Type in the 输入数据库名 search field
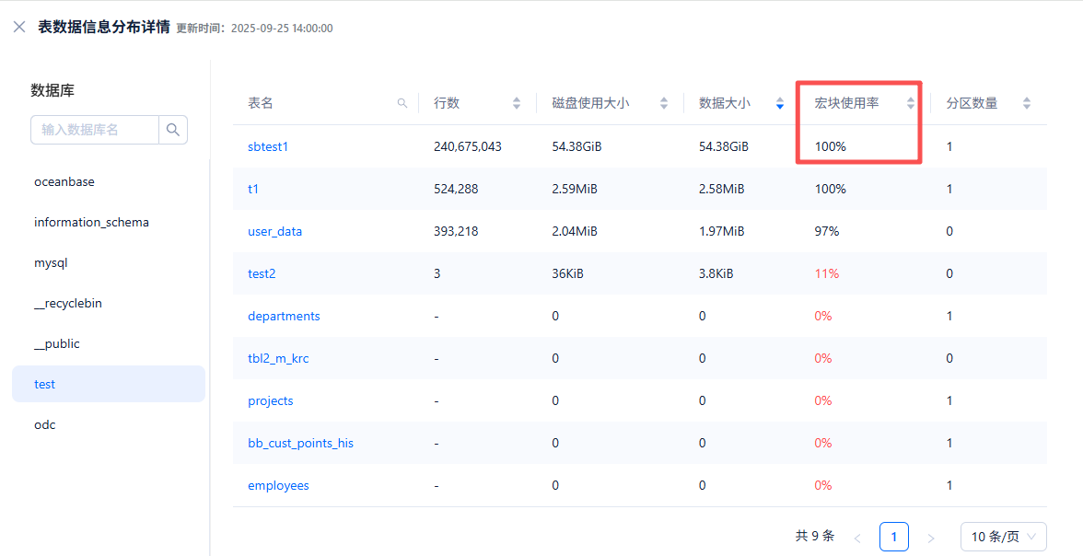Image resolution: width=1083 pixels, height=556 pixels. tap(95, 130)
